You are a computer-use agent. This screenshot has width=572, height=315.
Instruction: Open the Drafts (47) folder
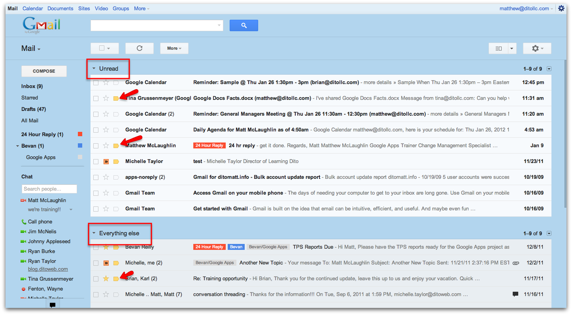(34, 109)
